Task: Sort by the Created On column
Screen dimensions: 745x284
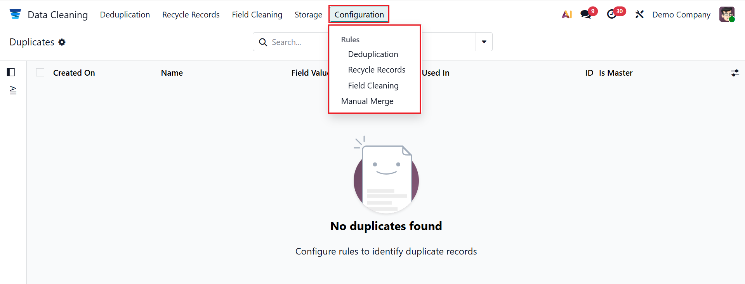Action: (x=74, y=73)
